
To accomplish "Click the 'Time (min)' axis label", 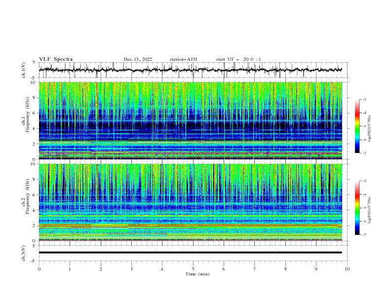I will (197, 274).
